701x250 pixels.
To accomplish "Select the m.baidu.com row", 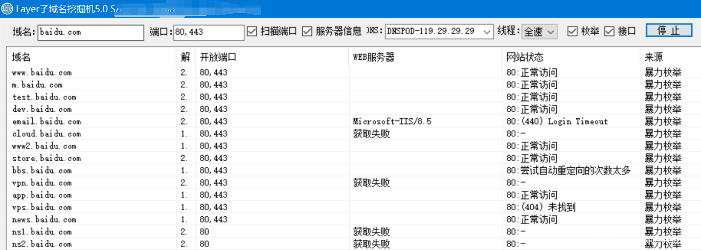I will (x=354, y=85).
